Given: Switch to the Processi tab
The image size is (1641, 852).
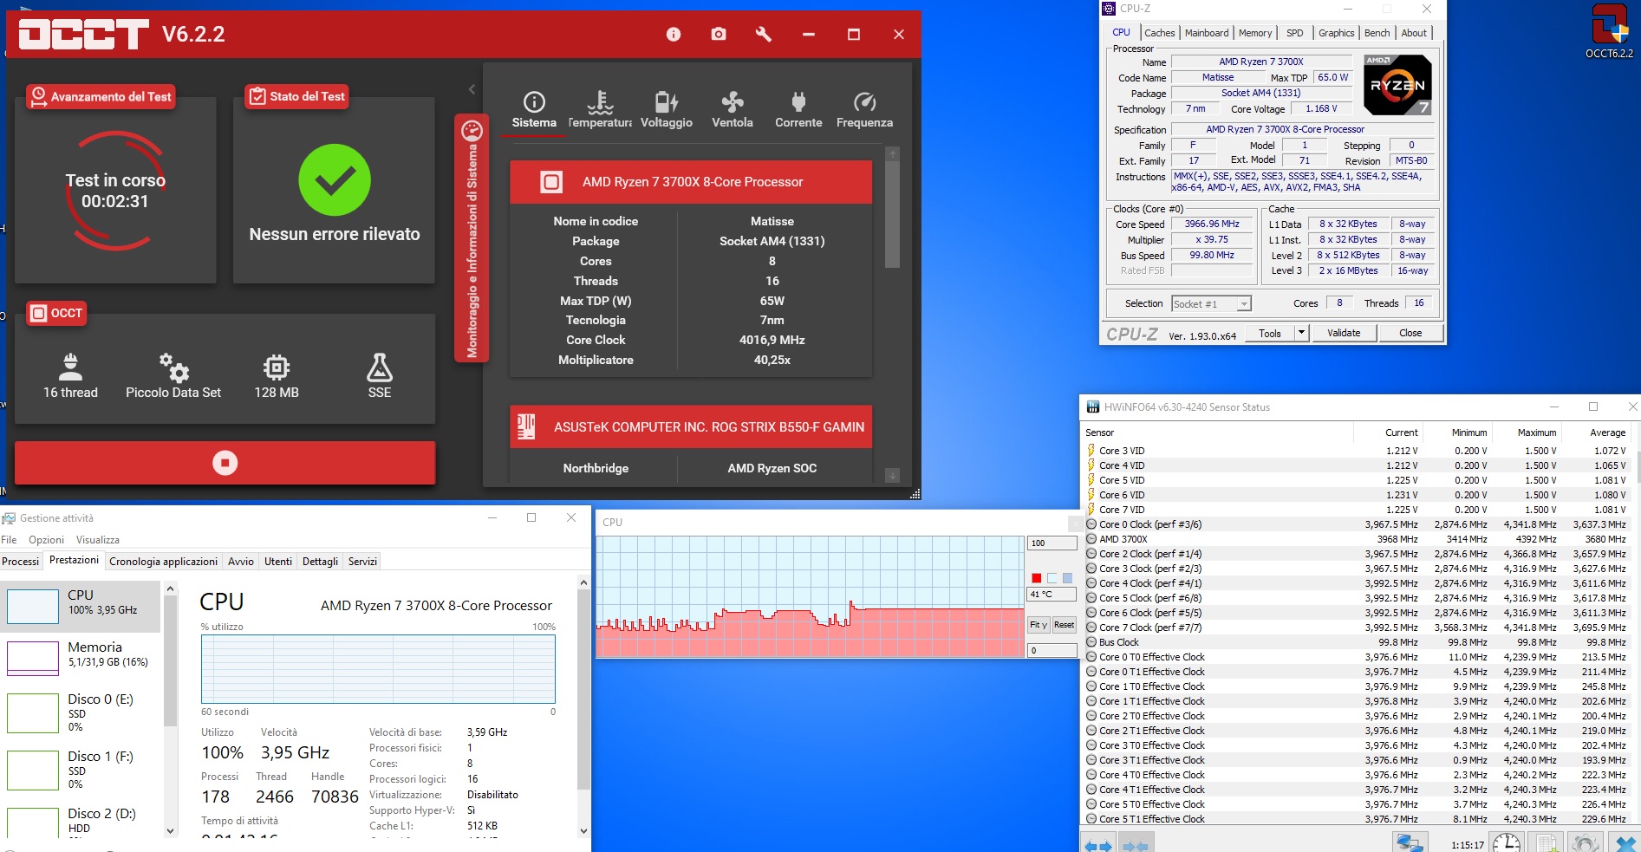Looking at the screenshot, I should point(21,562).
